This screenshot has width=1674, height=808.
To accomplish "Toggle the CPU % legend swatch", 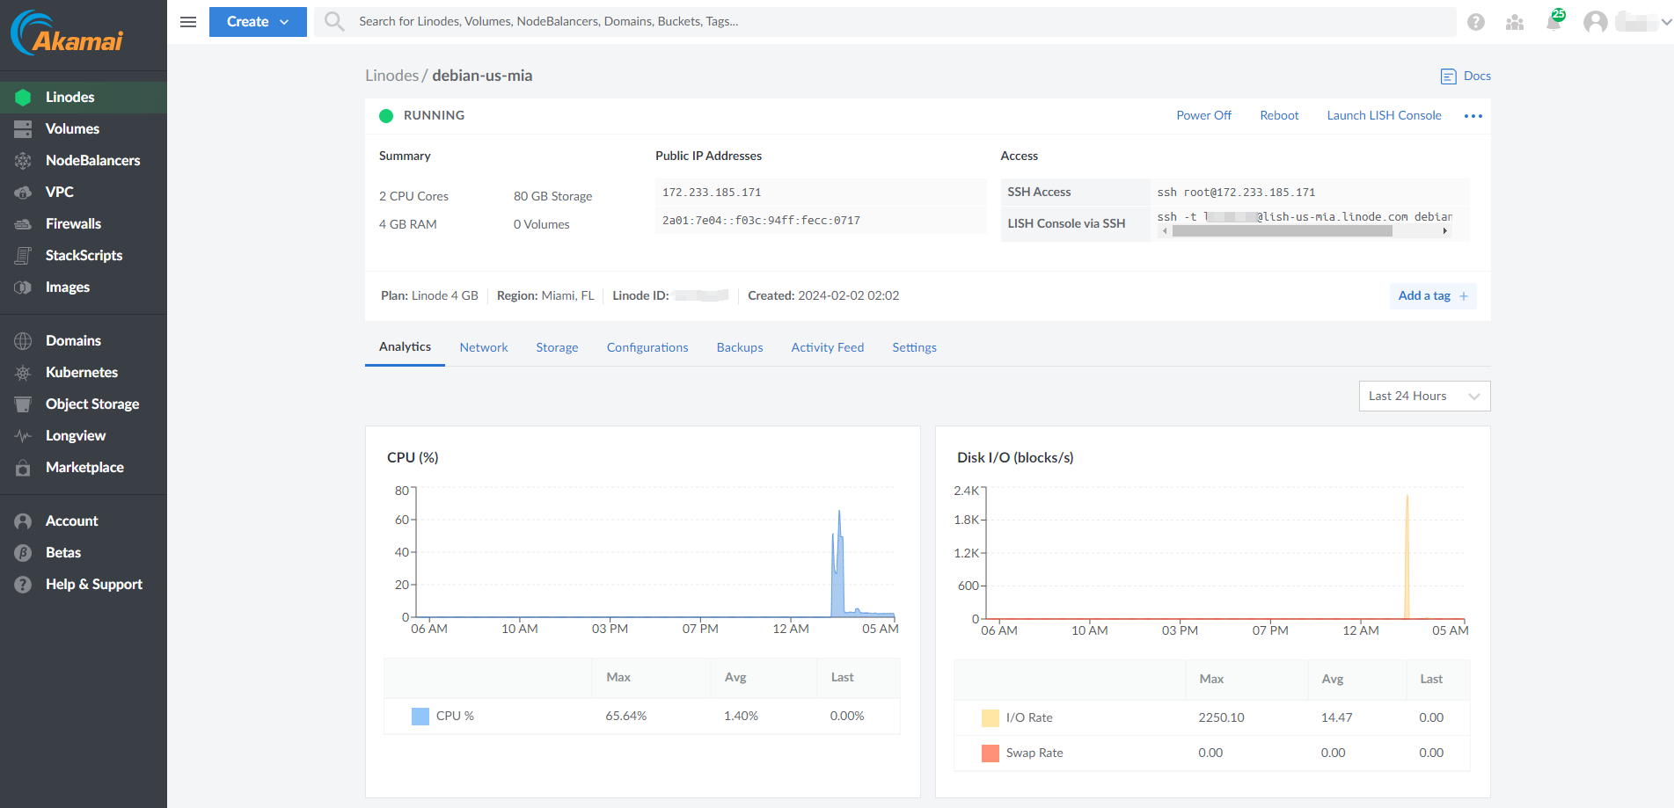I will [420, 716].
